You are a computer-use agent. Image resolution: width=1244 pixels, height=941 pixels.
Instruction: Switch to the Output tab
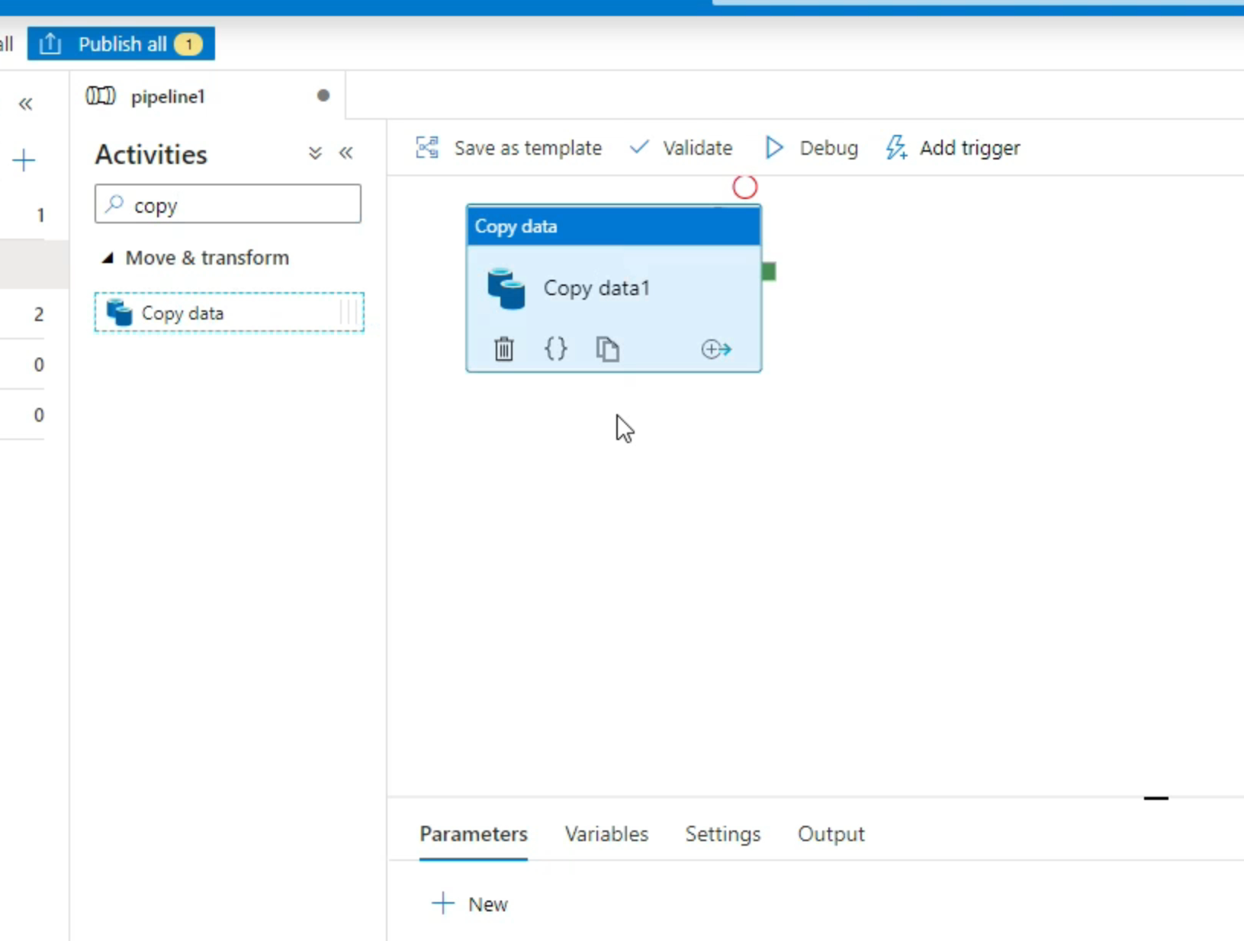tap(831, 834)
